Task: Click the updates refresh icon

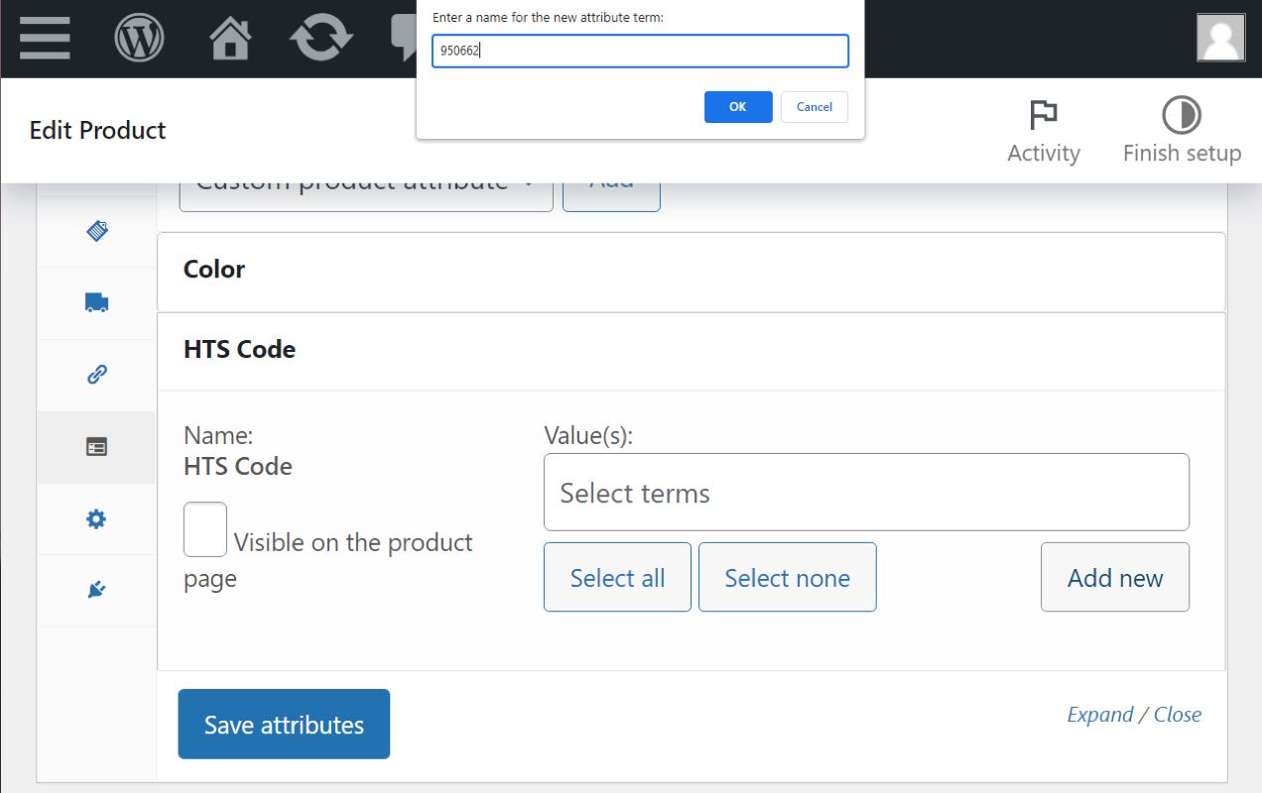Action: tap(320, 39)
